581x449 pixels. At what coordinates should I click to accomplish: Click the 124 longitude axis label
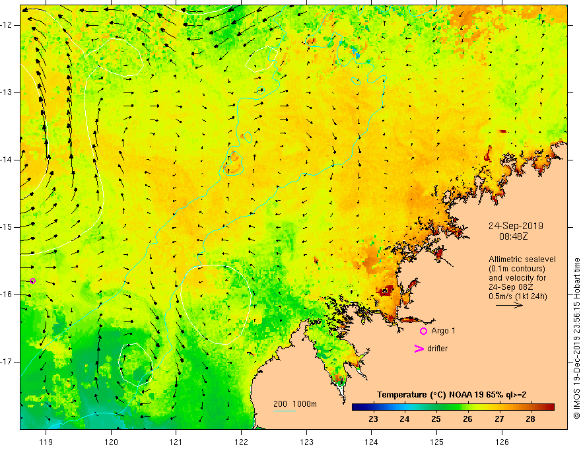372,442
